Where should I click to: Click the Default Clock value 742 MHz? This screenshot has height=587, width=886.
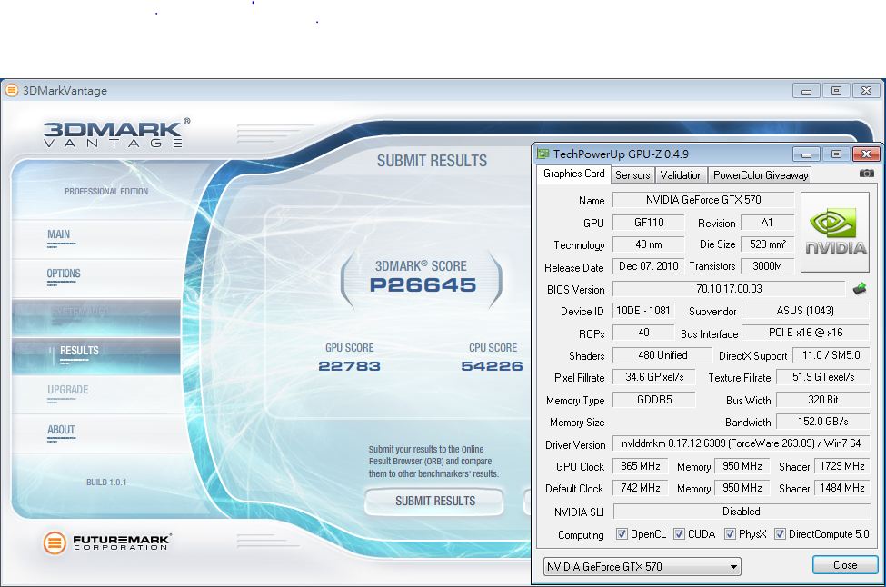[641, 488]
